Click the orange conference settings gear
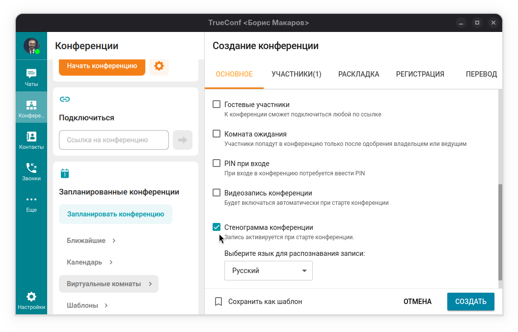 [x=159, y=66]
